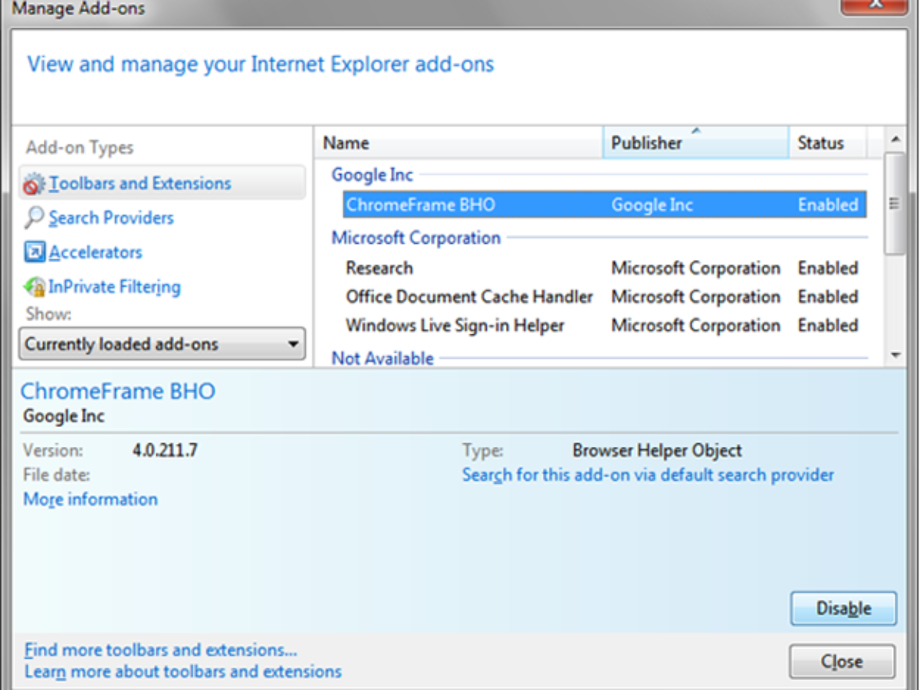The width and height of the screenshot is (920, 690).
Task: Click the Toolbars and Extensions gear icon
Action: (x=34, y=184)
